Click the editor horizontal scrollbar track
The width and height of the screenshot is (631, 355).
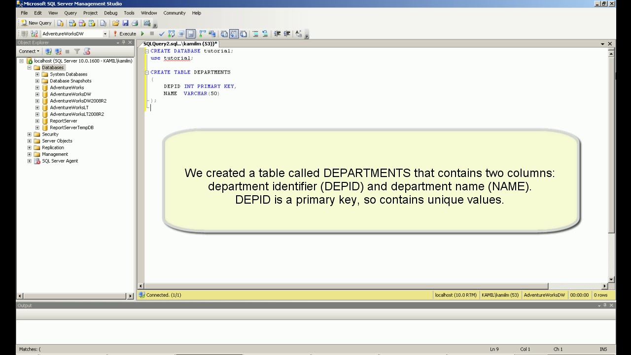pos(575,286)
